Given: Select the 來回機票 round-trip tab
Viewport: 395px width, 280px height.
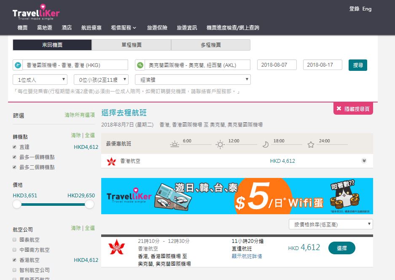Looking at the screenshot, I should pyautogui.click(x=52, y=45).
